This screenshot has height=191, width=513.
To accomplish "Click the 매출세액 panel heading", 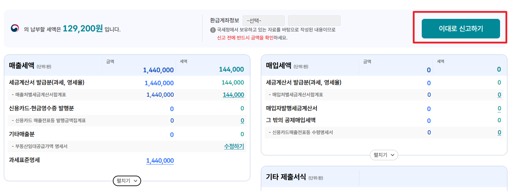I will point(22,65).
